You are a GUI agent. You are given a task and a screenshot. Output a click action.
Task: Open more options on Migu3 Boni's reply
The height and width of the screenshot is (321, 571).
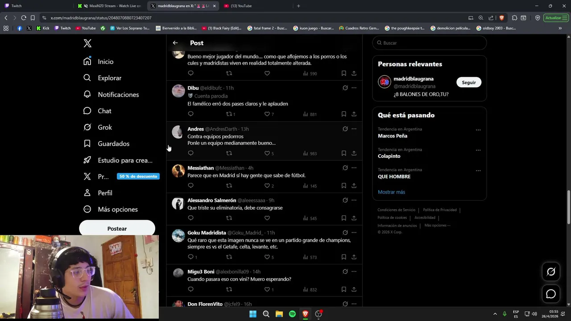point(354,272)
